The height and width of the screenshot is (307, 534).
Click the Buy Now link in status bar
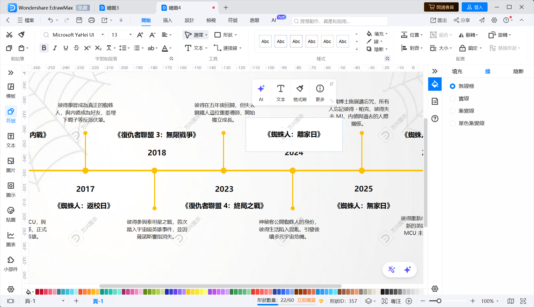pos(306,300)
